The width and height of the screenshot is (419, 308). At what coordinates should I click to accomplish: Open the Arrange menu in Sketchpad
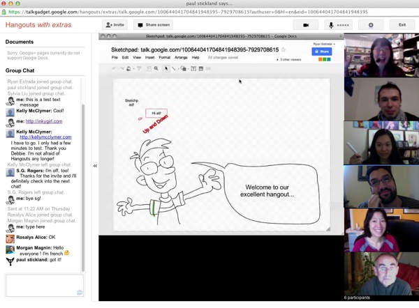(181, 57)
